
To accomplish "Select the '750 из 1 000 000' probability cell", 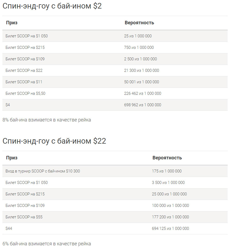I will click(139, 48).
